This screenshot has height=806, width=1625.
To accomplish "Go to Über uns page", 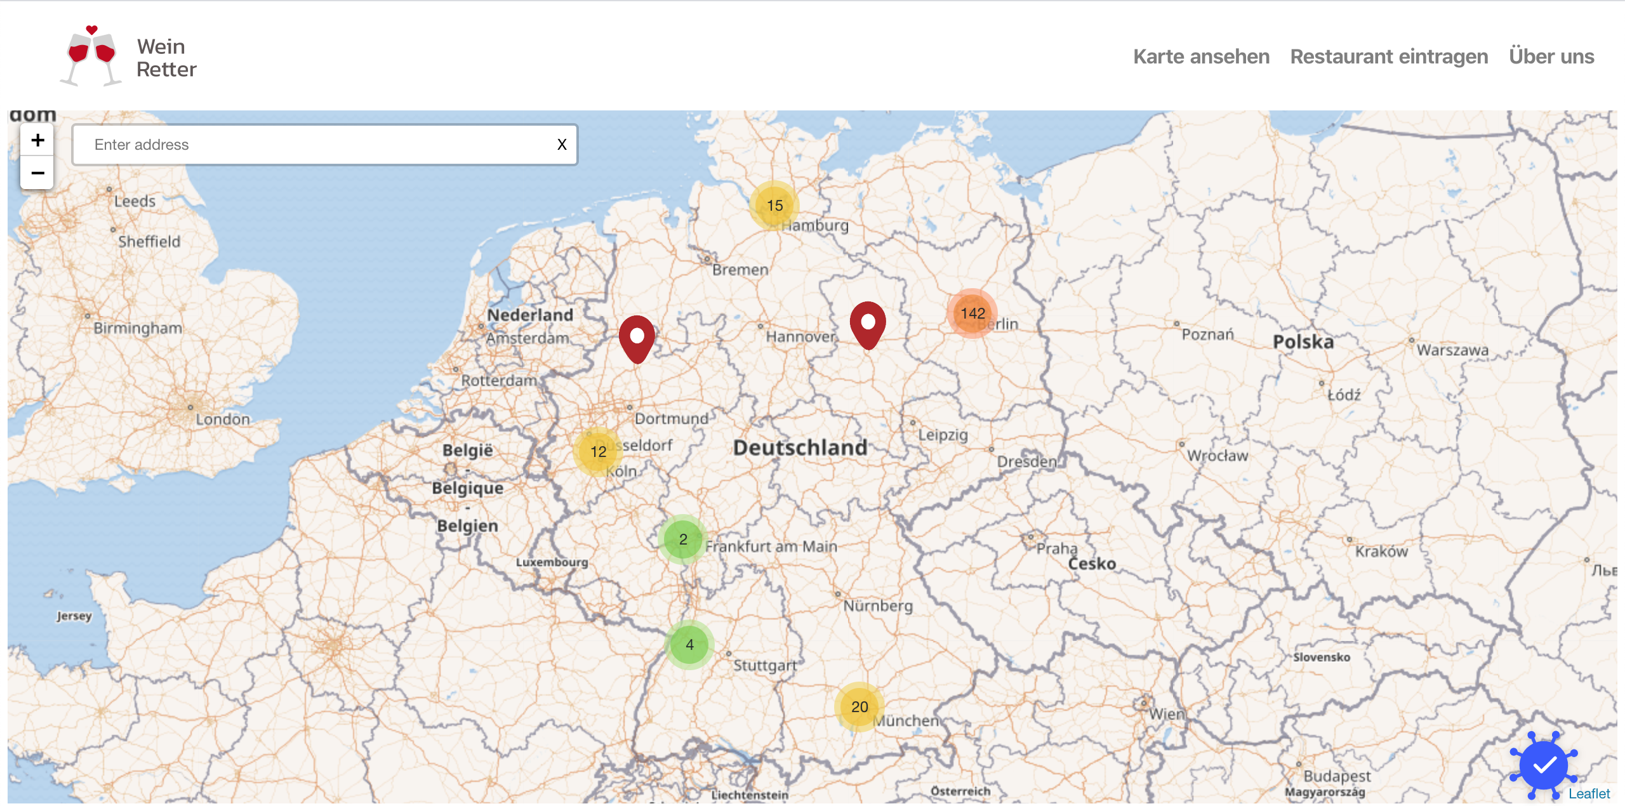I will [x=1551, y=56].
